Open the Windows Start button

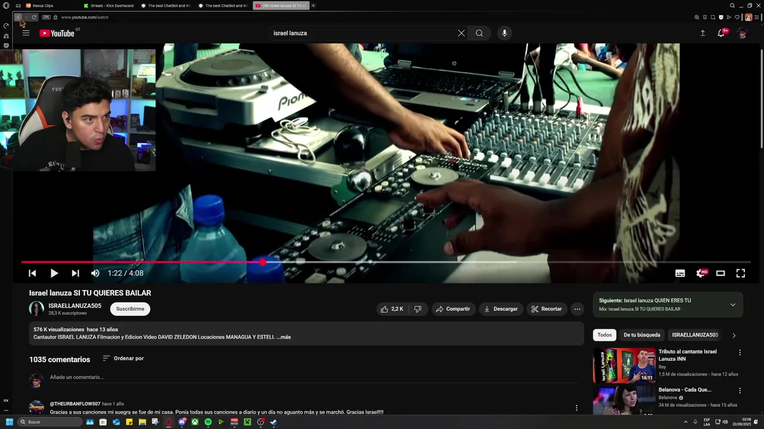9,422
